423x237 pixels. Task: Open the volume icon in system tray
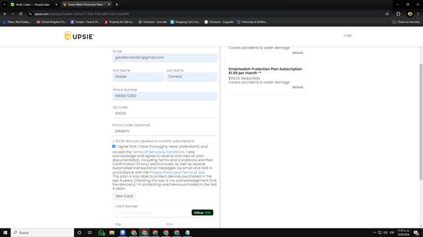click(x=385, y=232)
